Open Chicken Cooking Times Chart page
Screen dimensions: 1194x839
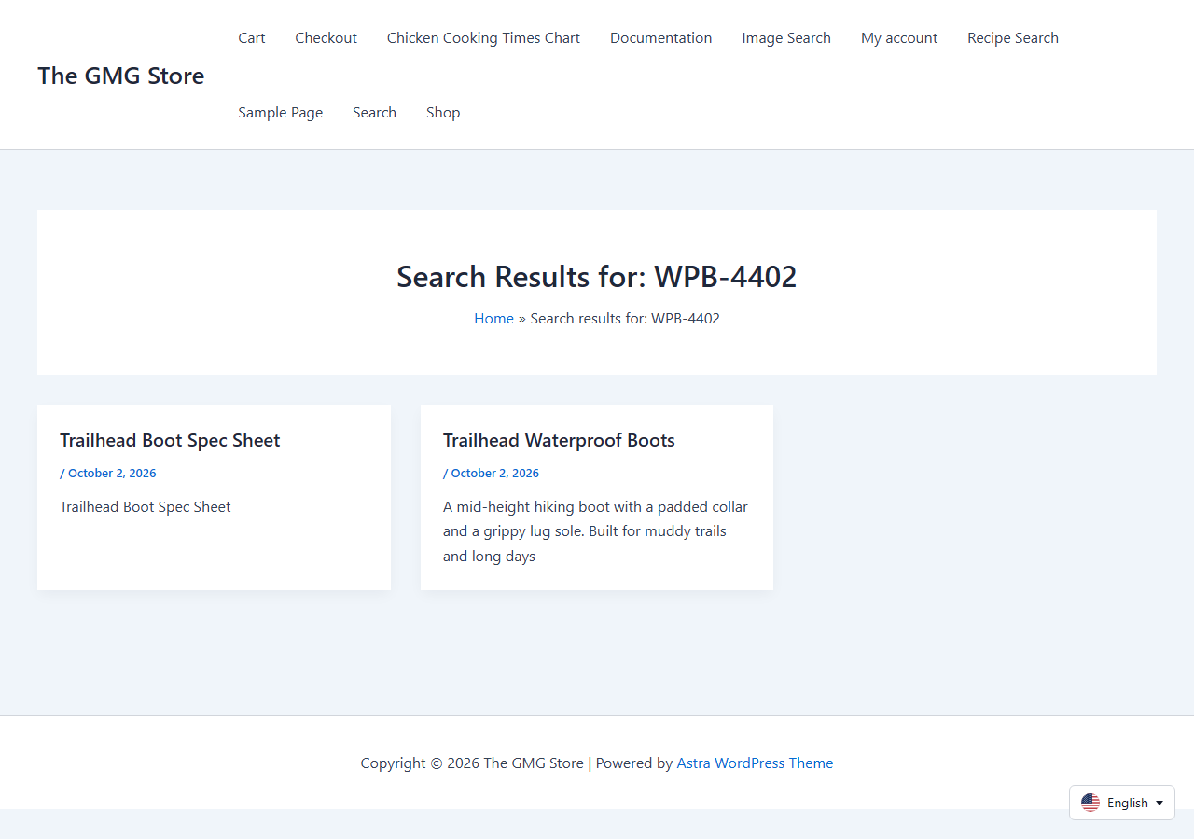click(483, 38)
